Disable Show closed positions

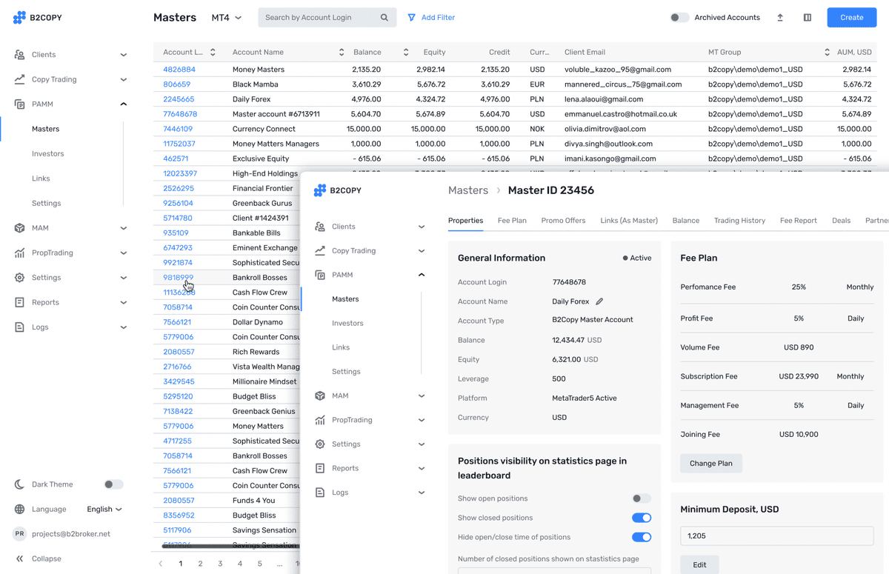pyautogui.click(x=642, y=518)
